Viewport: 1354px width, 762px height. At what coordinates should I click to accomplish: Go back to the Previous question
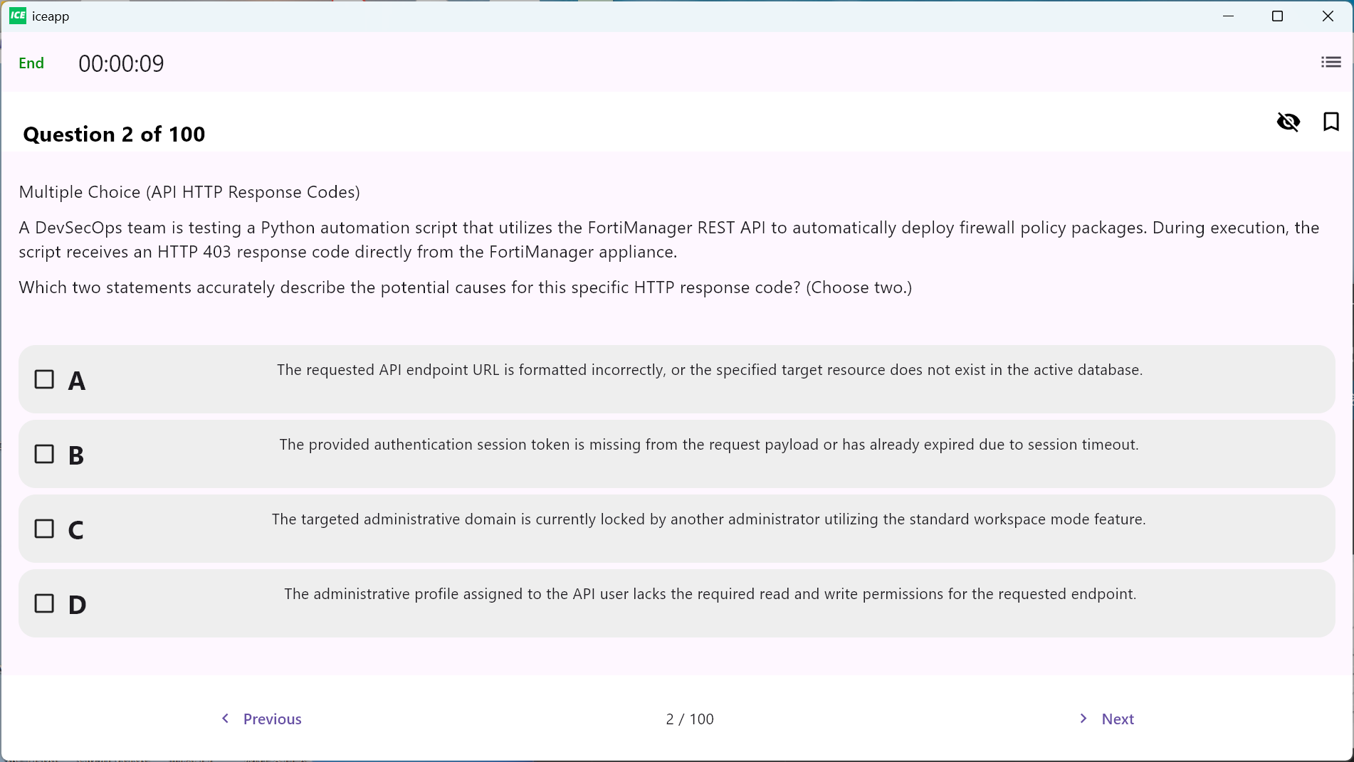[273, 719]
